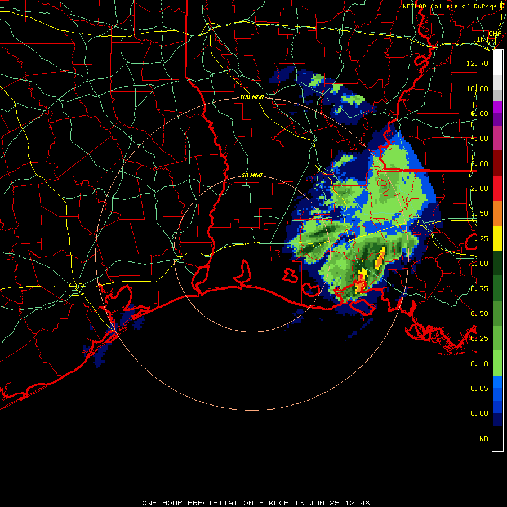Select the 0.00 scale value
Screen dimensions: 507x507
point(479,413)
